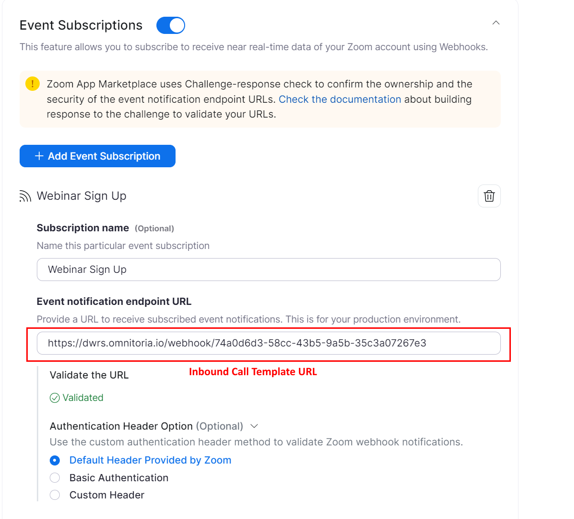Focus the Subscription name input field
The width and height of the screenshot is (574, 519).
pos(268,270)
